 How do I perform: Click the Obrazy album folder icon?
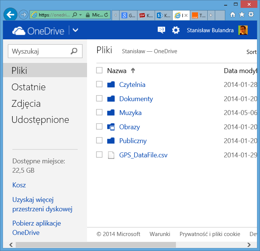(111, 127)
